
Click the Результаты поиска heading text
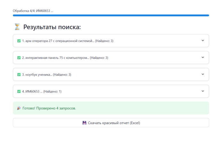(x=52, y=27)
